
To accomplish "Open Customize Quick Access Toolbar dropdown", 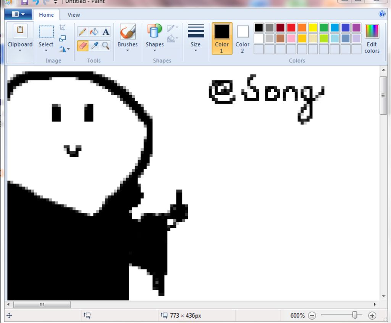I will coord(56,2).
